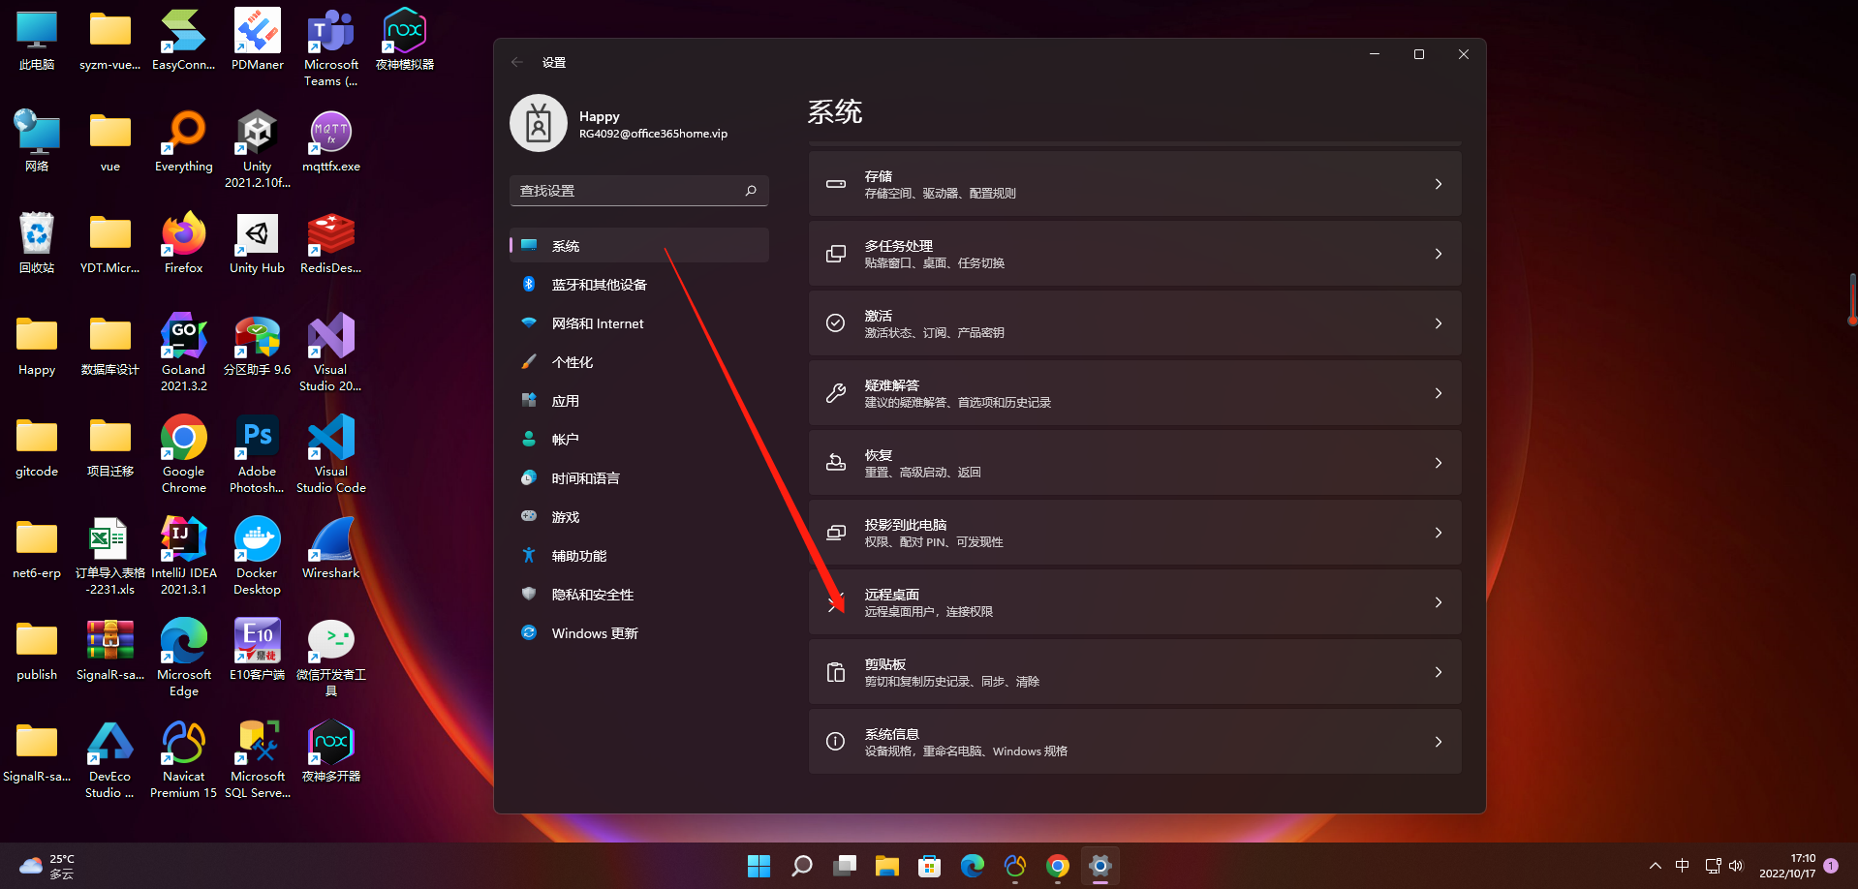Open 远程桌面 remote desktop settings
Viewport: 1858px width, 889px height.
tap(1133, 601)
